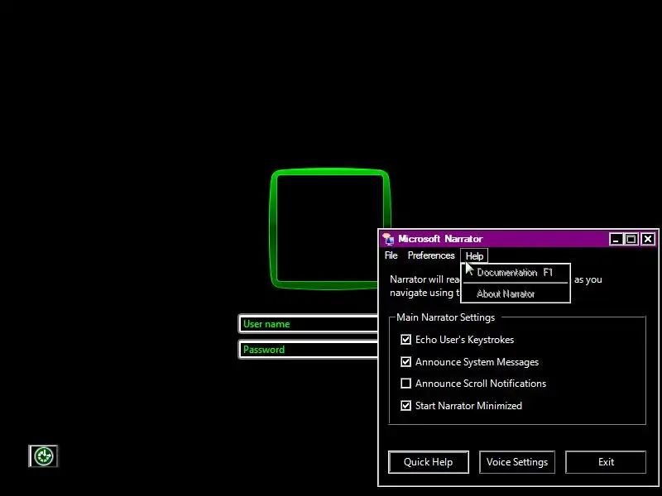Focus the Password field
This screenshot has height=496, width=662.
tap(308, 350)
